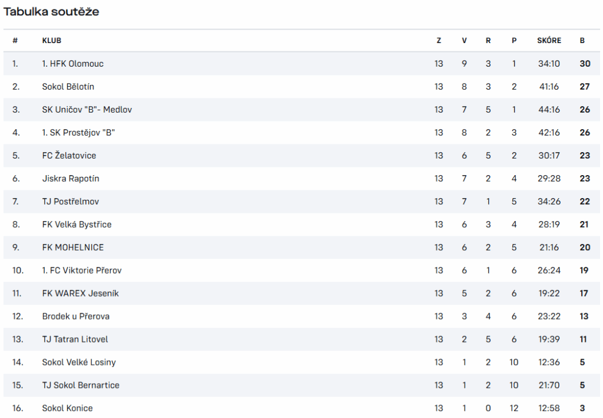This screenshot has width=603, height=418.
Task: Click the SKÓRE column header
Action: tap(549, 41)
